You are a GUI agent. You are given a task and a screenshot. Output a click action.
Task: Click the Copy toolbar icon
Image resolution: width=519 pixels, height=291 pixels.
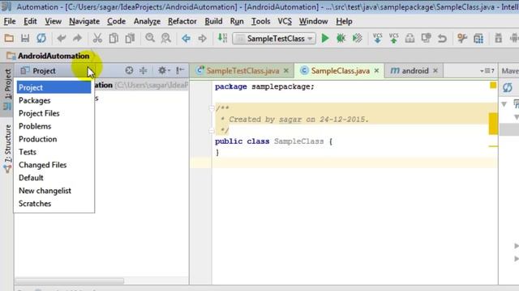(x=114, y=38)
